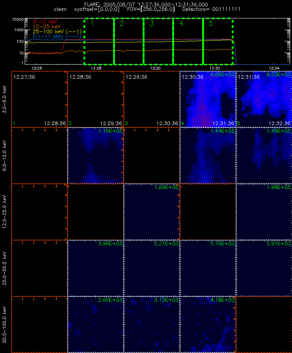Click the FLARE date and time title

[146, 5]
